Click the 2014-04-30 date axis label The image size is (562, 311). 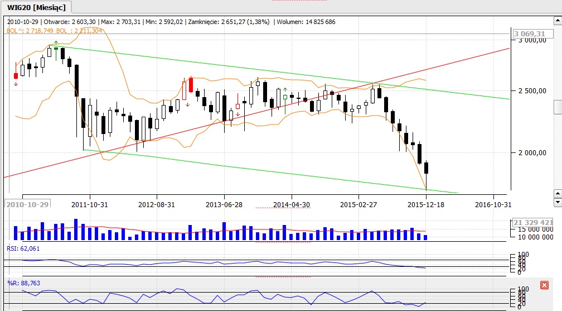[x=292, y=205]
